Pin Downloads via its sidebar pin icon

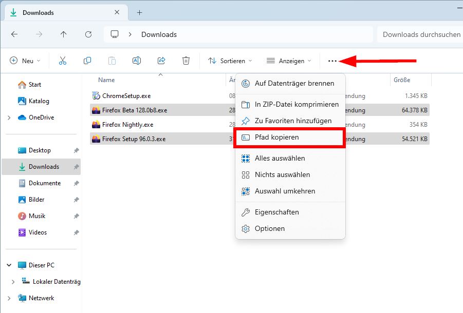click(76, 166)
